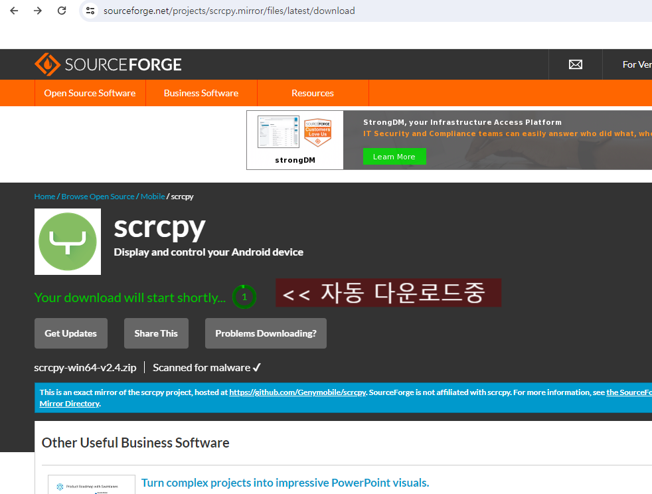Click the green Learn More button
The image size is (652, 494).
point(394,156)
